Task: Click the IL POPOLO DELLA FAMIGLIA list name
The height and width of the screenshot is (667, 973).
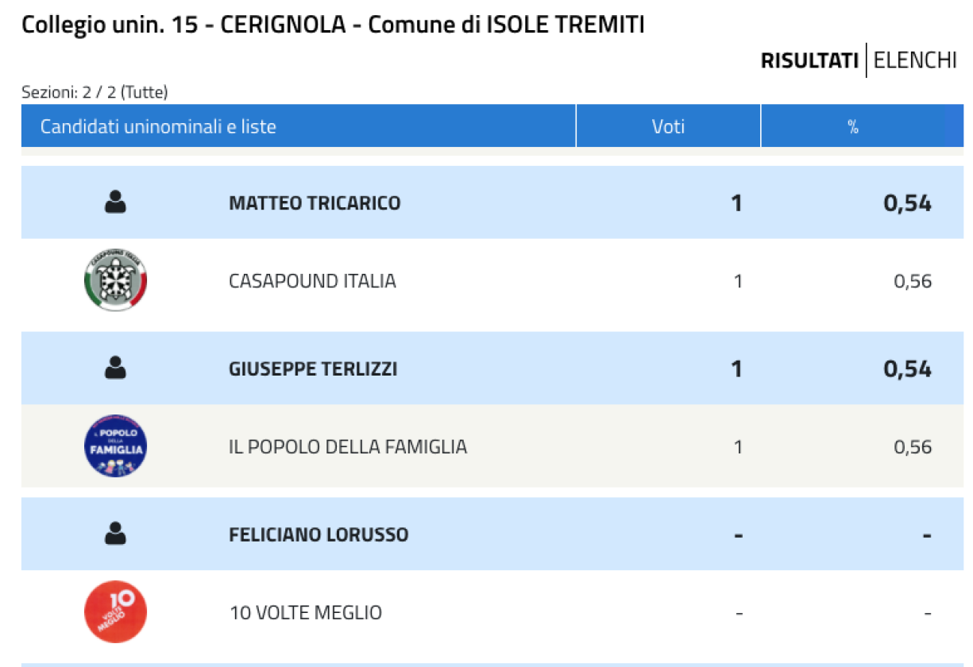Action: (348, 447)
